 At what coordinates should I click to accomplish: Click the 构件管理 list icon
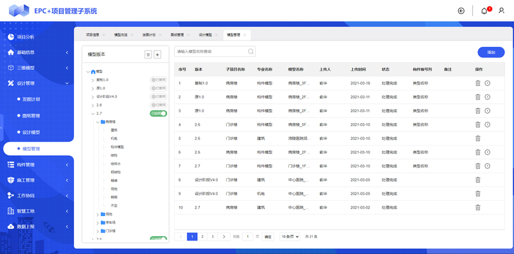[x=11, y=165]
